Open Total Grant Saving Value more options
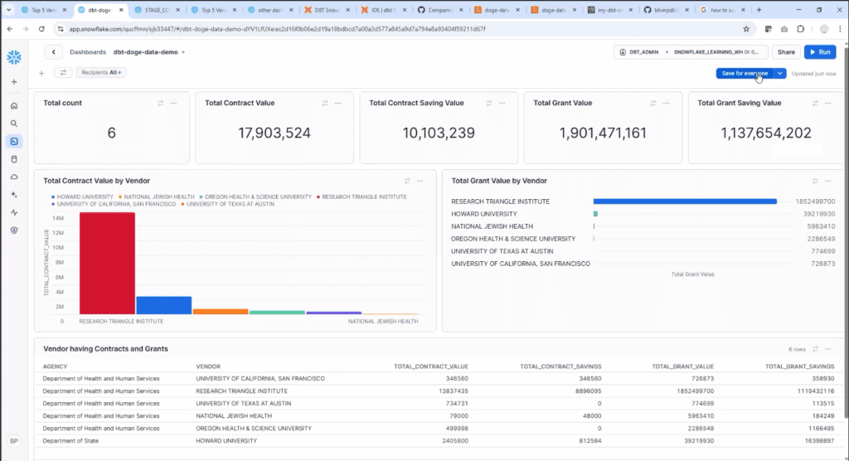This screenshot has height=461, width=849. [828, 103]
